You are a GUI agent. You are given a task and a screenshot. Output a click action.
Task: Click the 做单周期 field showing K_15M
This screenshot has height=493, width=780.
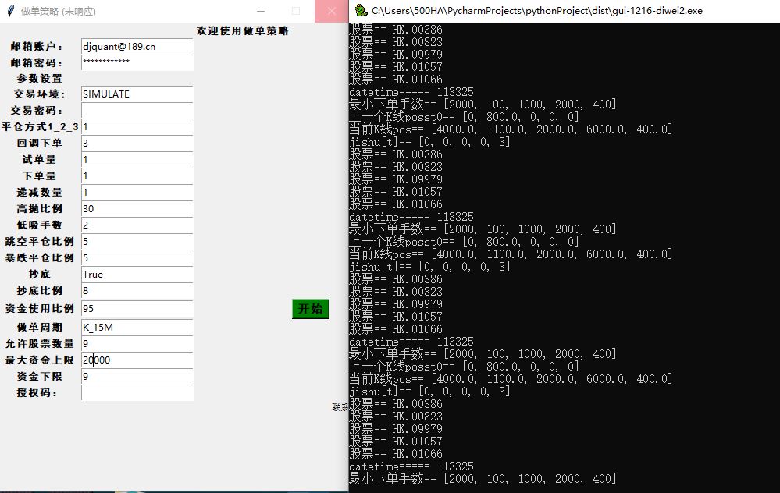point(137,328)
